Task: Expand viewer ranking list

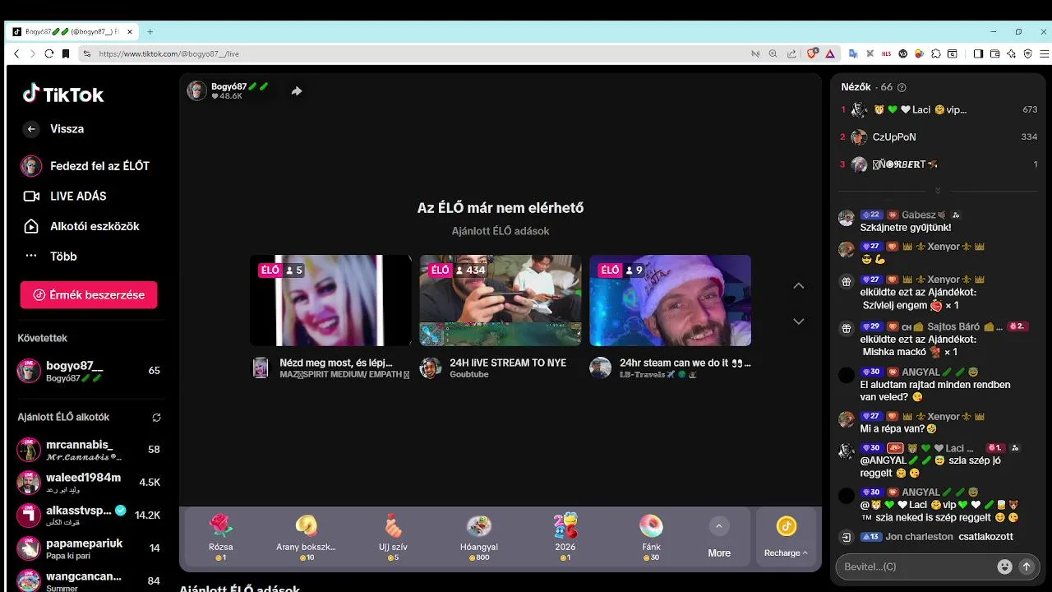Action: pos(938,191)
